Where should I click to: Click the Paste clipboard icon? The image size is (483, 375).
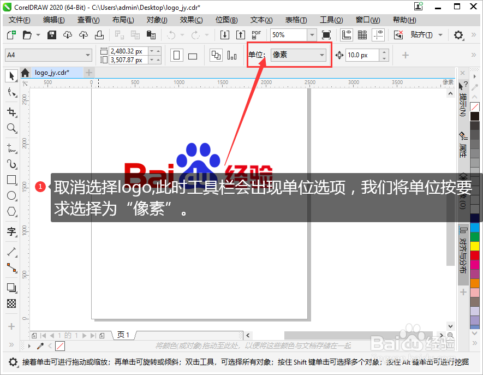[151, 35]
